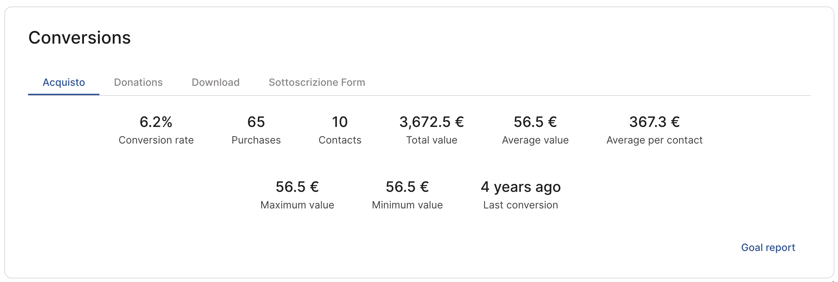Click the 367.3 € average per contact
This screenshot has width=838, height=282.
pyautogui.click(x=654, y=122)
